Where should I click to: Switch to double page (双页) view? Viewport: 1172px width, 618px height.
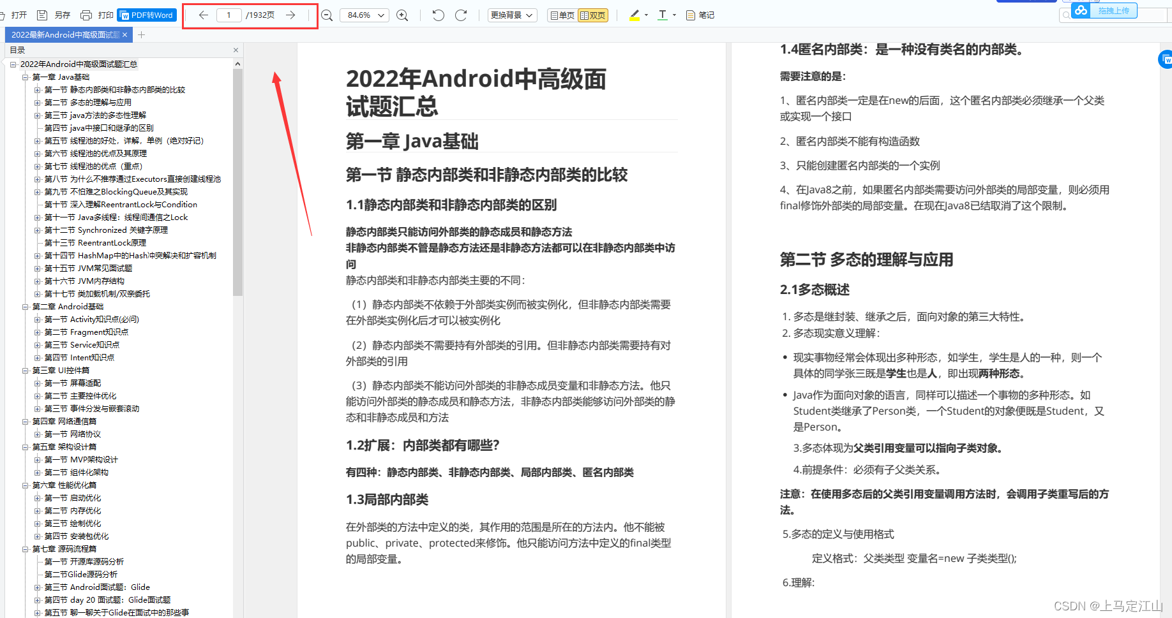click(593, 15)
